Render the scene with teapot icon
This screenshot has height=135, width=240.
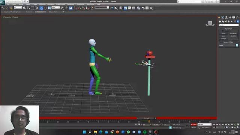(x=151, y=8)
